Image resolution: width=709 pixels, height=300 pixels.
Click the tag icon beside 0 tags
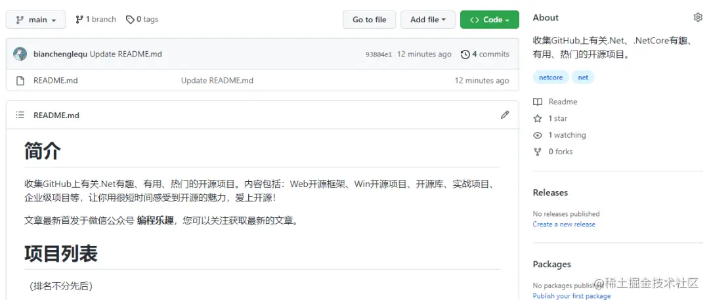click(x=130, y=20)
